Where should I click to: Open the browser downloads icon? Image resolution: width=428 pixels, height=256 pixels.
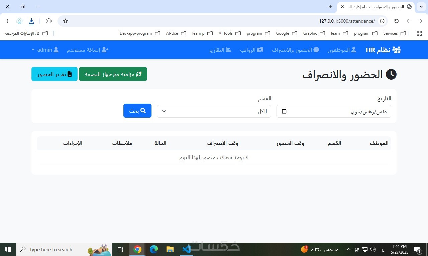[x=31, y=21]
